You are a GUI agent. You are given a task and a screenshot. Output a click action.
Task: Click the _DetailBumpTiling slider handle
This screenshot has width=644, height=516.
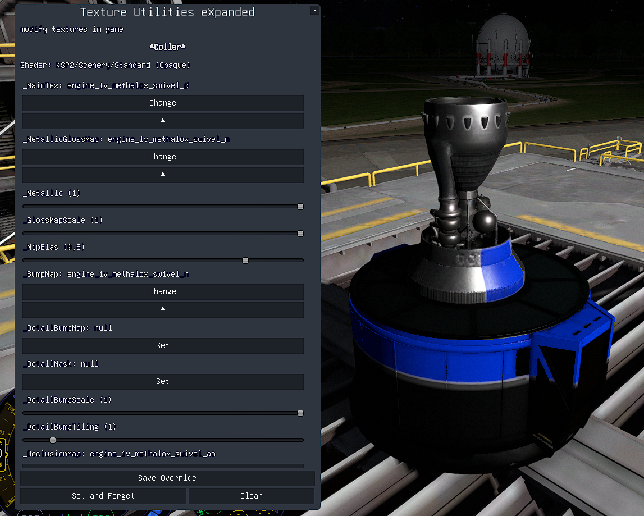[x=53, y=440]
